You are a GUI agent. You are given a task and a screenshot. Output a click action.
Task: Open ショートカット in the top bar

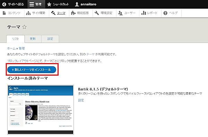[x=61, y=4]
